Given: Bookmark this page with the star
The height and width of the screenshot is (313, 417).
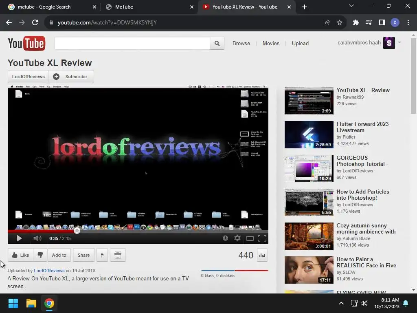Looking at the screenshot, I should point(340,23).
